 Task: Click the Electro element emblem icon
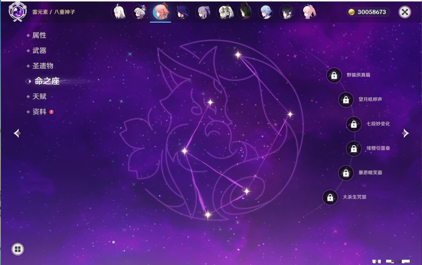(18, 12)
